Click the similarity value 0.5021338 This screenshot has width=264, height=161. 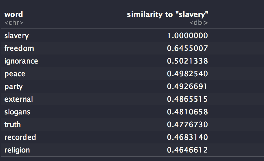[x=188, y=61]
